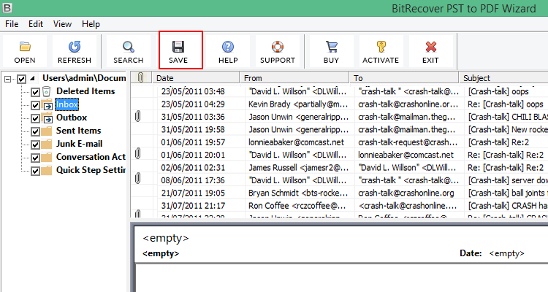This screenshot has width=548, height=292.
Task: Select the Sent Items folder label
Action: pos(79,131)
